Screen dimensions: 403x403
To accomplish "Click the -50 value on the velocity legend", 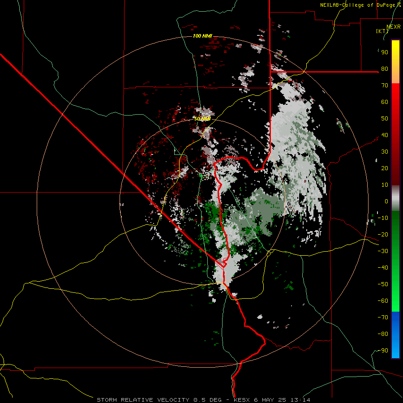I will point(383,284).
